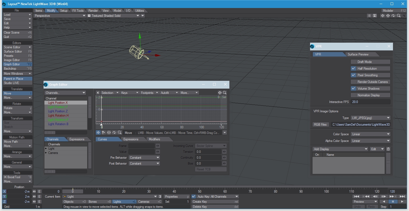Expand the Camera channel group
This screenshot has height=211, width=409.
tap(46, 153)
